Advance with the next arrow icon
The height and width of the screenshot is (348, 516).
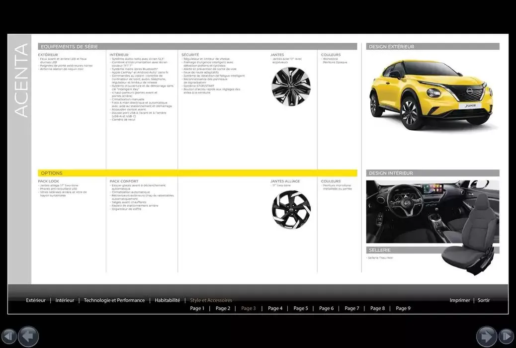click(x=486, y=337)
